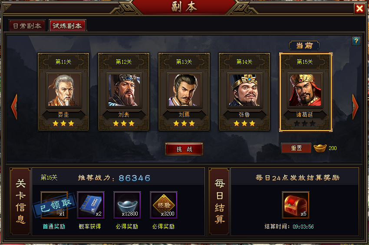Screen dimensions: 369x245
Task: Close the 副本 dungeon window
Action: [359, 9]
